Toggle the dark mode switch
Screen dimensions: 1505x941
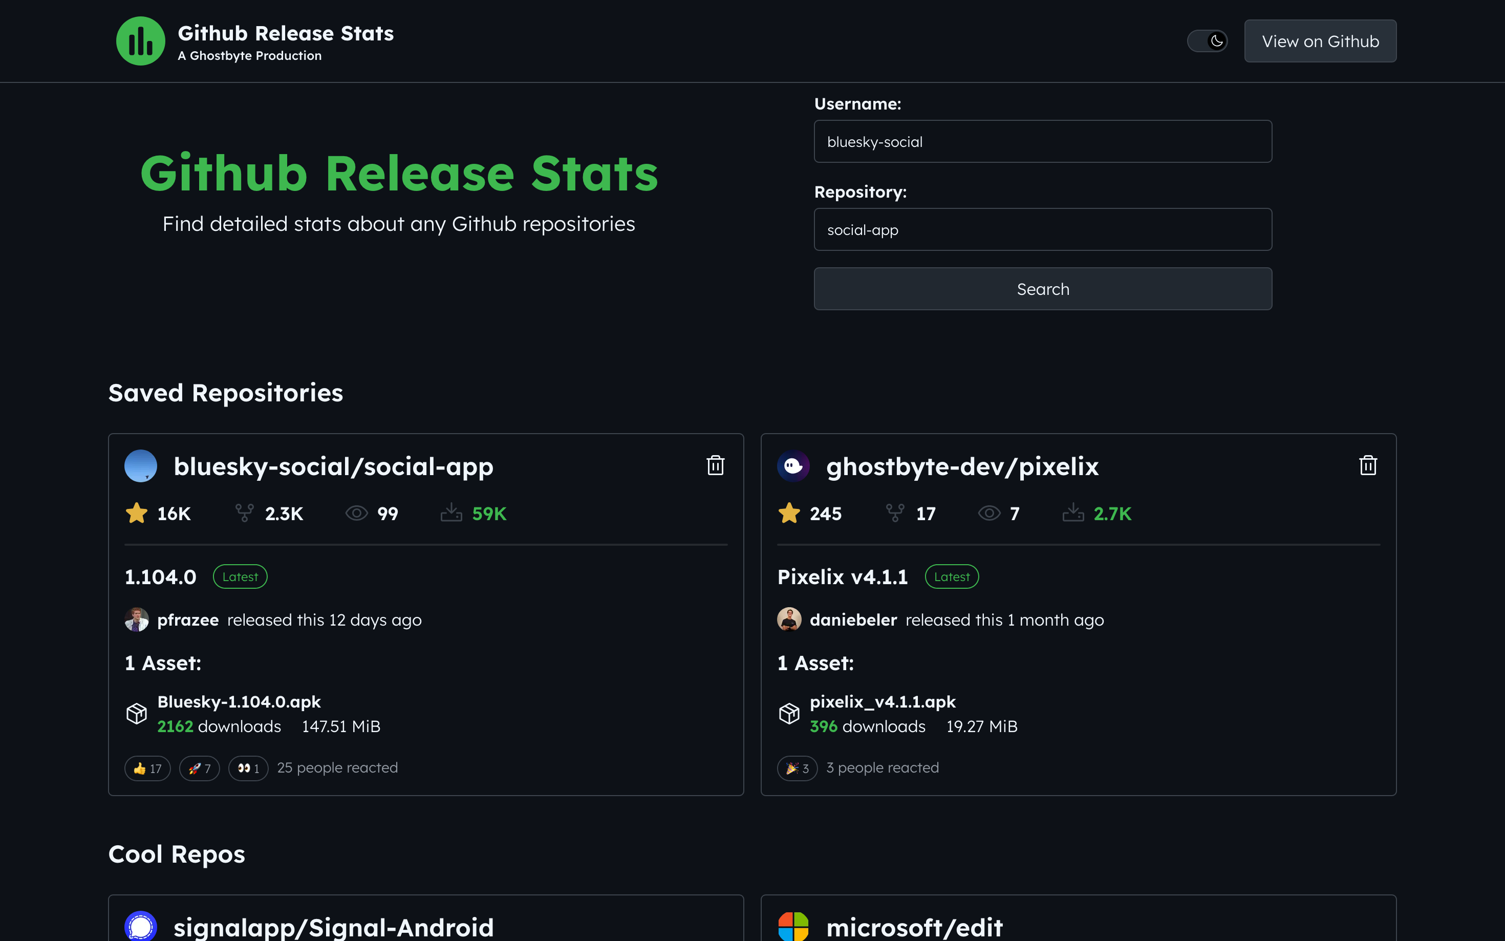[x=1207, y=41]
